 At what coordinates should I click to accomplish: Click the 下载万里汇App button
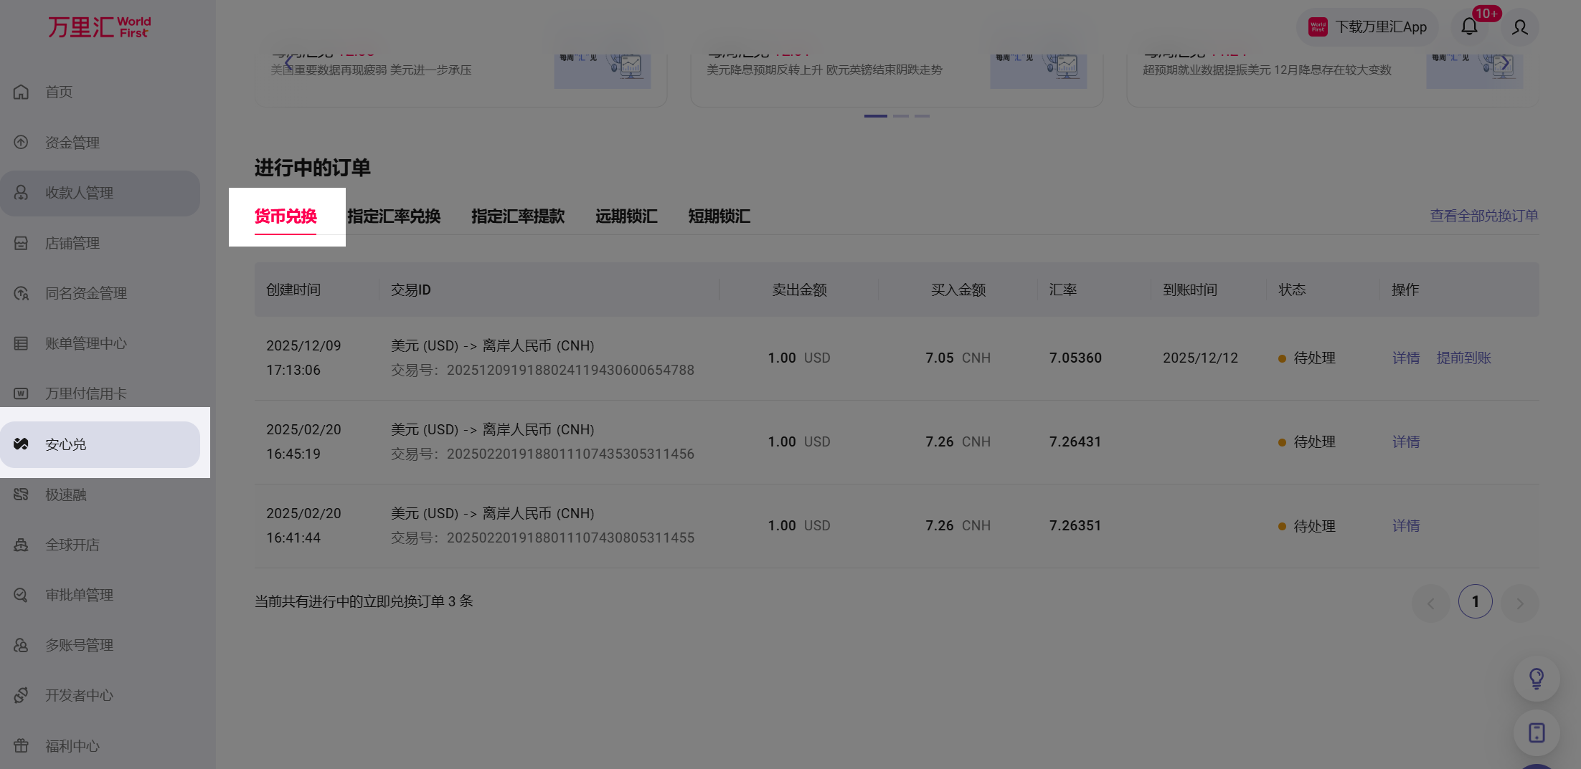tap(1367, 27)
